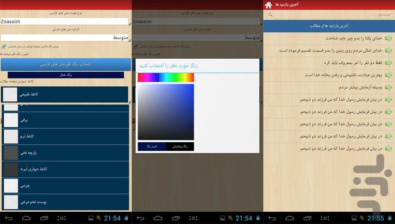The height and width of the screenshot is (224, 395).
Task: Tap green arrow beside فقط دو نفر را امر بمعروف
Action: tap(388, 63)
